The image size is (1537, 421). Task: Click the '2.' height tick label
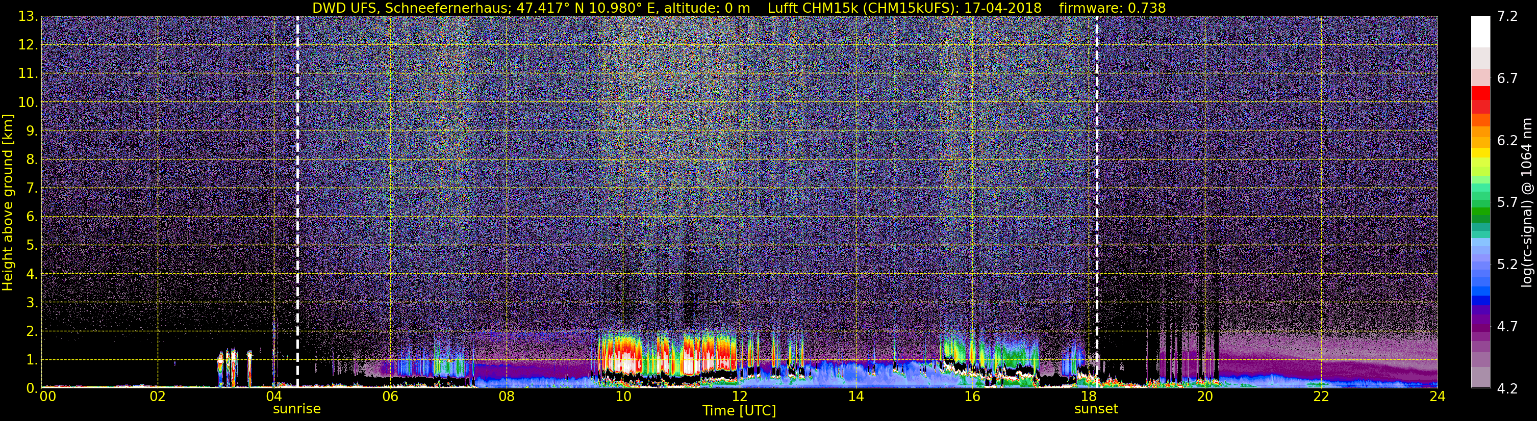click(x=31, y=331)
